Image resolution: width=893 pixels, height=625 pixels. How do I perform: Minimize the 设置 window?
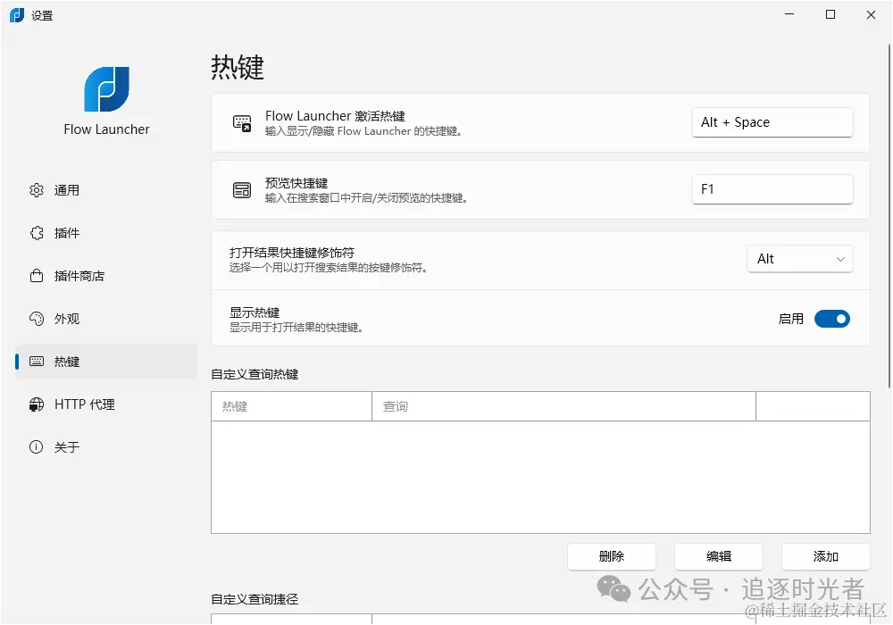point(789,15)
